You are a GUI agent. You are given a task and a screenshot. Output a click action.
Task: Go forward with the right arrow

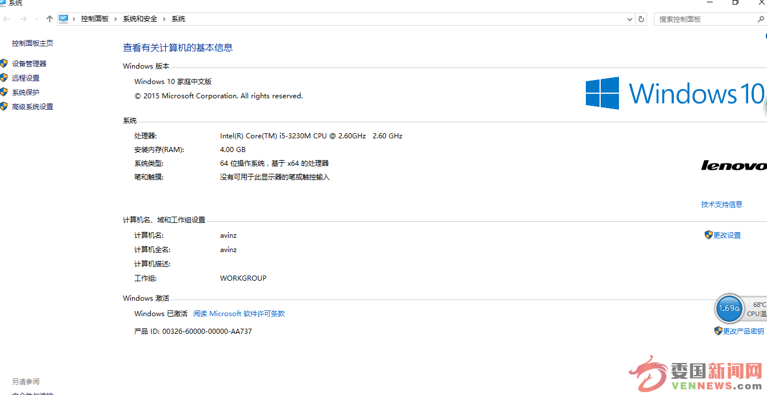[23, 19]
